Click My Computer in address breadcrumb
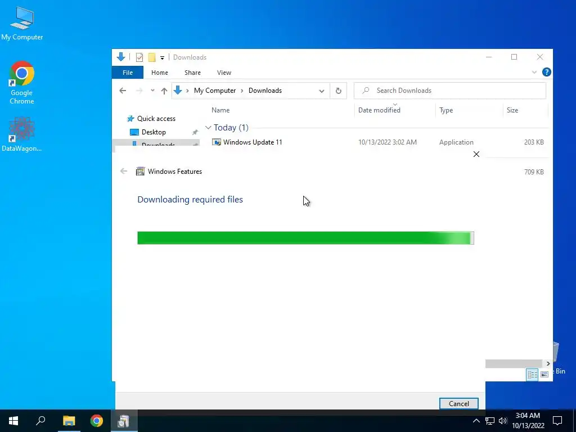This screenshot has width=576, height=432. click(215, 91)
